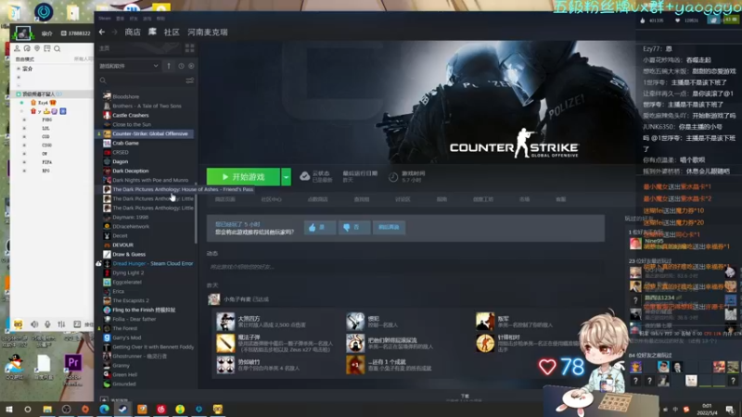Open the Windows Start menu

click(x=9, y=409)
